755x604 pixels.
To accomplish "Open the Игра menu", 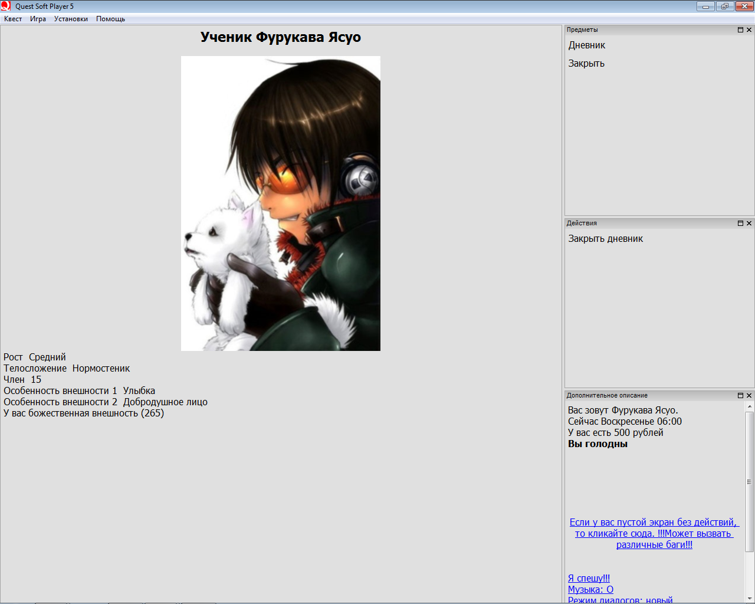I will [x=38, y=19].
